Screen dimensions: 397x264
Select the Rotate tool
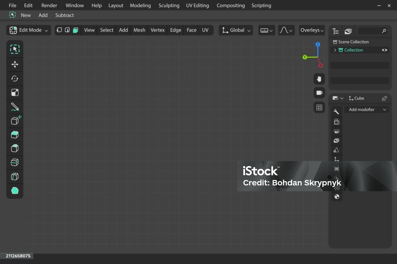click(x=15, y=79)
